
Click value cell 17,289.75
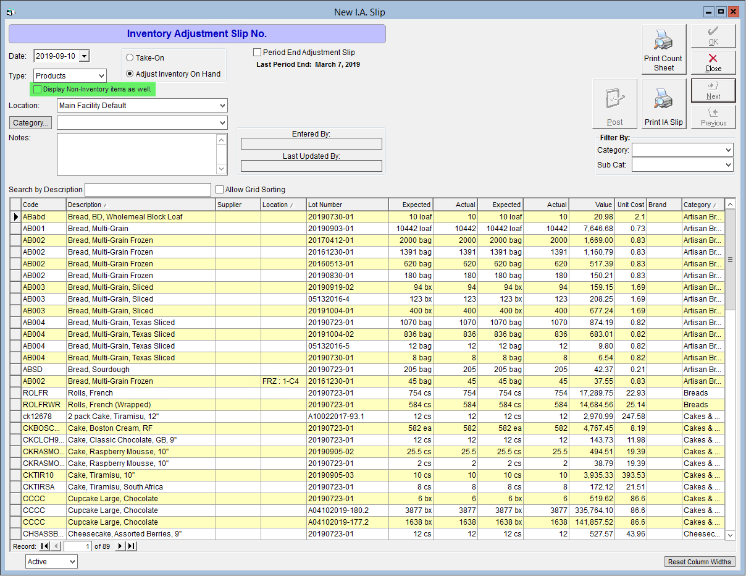592,393
